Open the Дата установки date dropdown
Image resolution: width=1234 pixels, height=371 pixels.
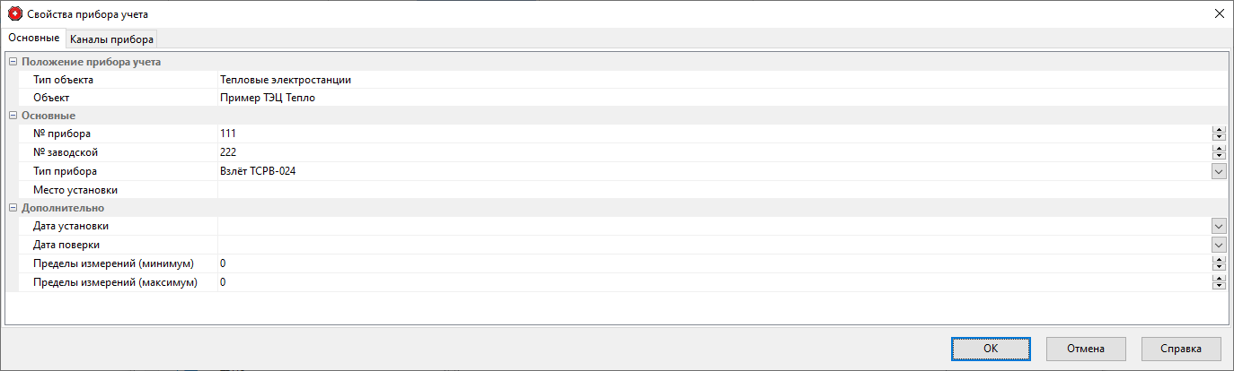point(1219,227)
